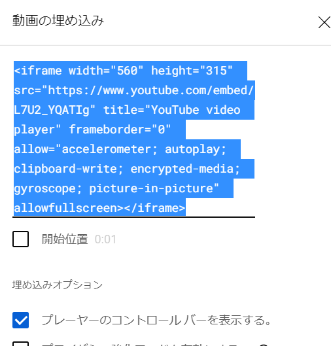Close the 動画の埋め込み dialog

[324, 22]
